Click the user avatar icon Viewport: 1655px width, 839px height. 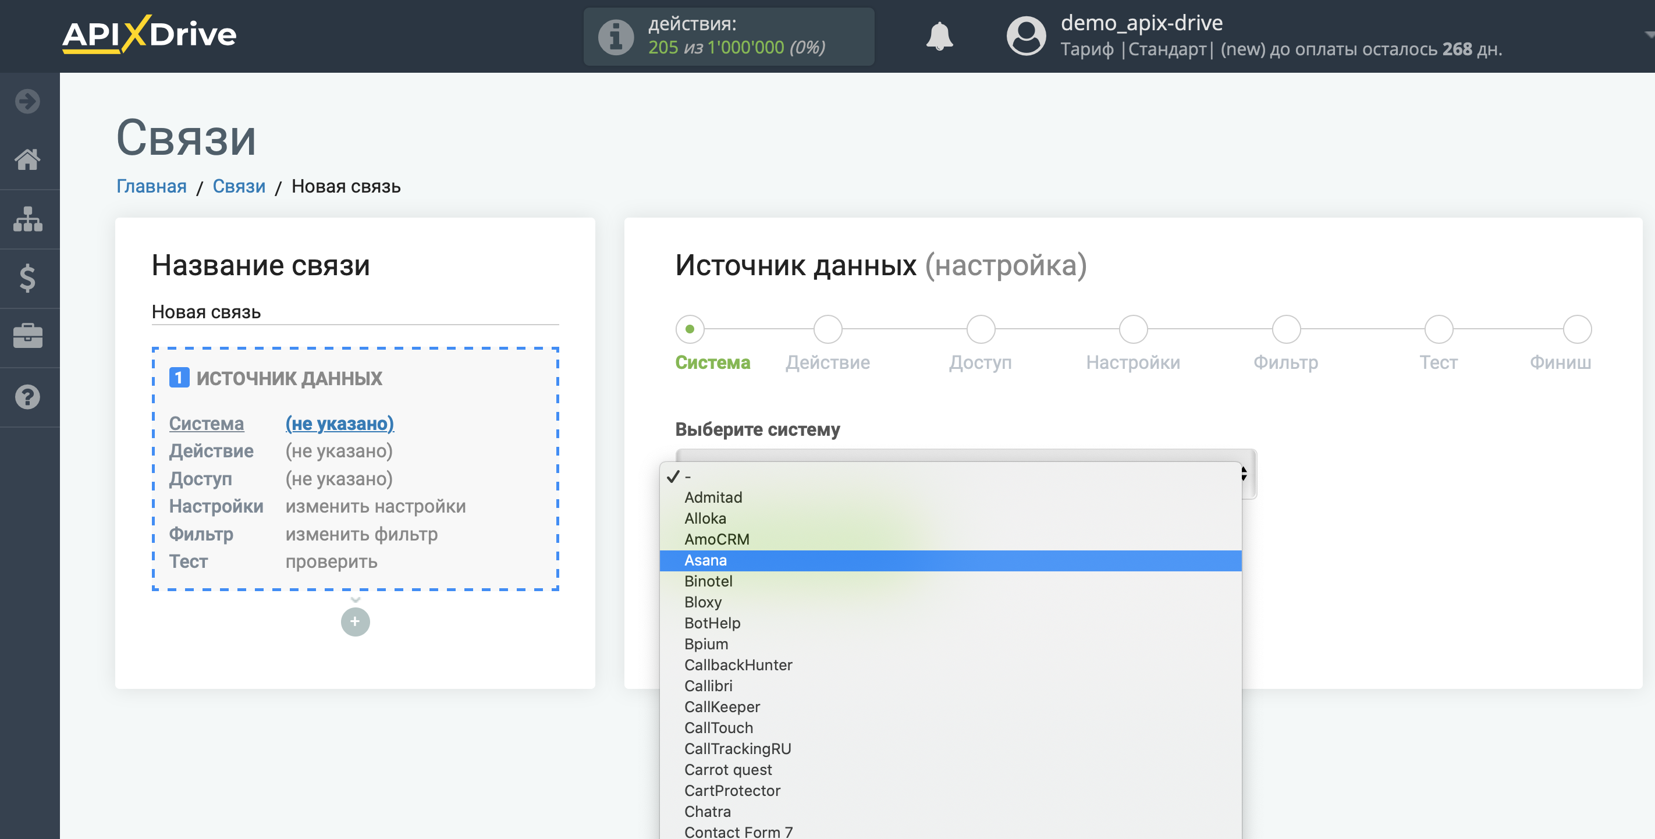coord(1026,36)
